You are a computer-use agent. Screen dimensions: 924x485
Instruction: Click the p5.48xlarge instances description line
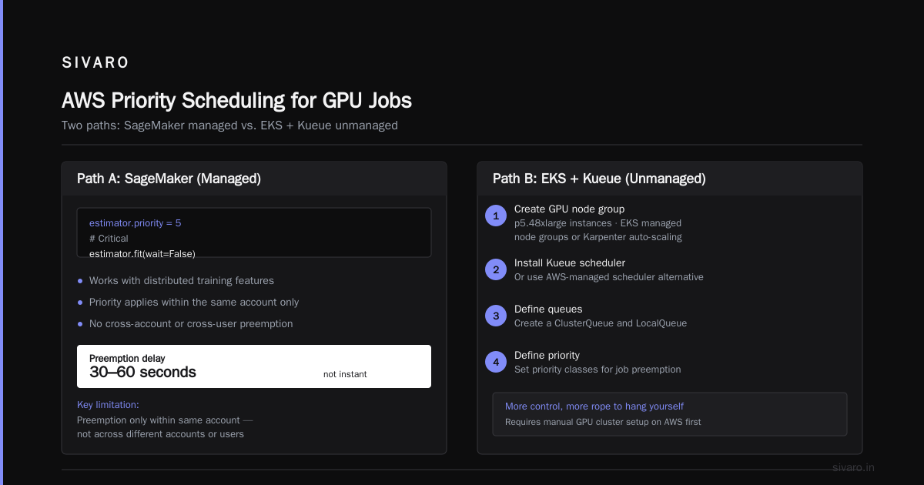[598, 223]
